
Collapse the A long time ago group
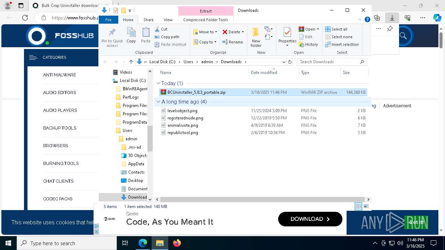point(159,102)
